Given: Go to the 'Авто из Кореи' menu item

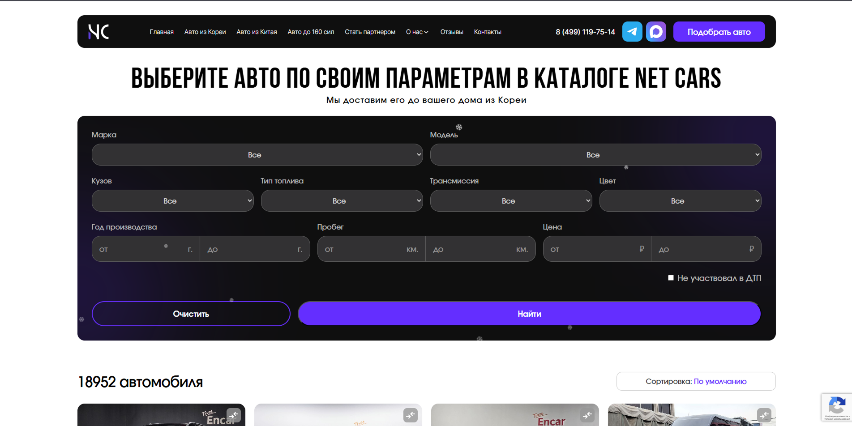Looking at the screenshot, I should (x=205, y=32).
